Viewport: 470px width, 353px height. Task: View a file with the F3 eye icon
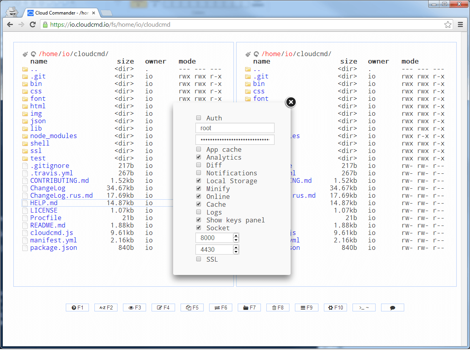click(x=134, y=307)
